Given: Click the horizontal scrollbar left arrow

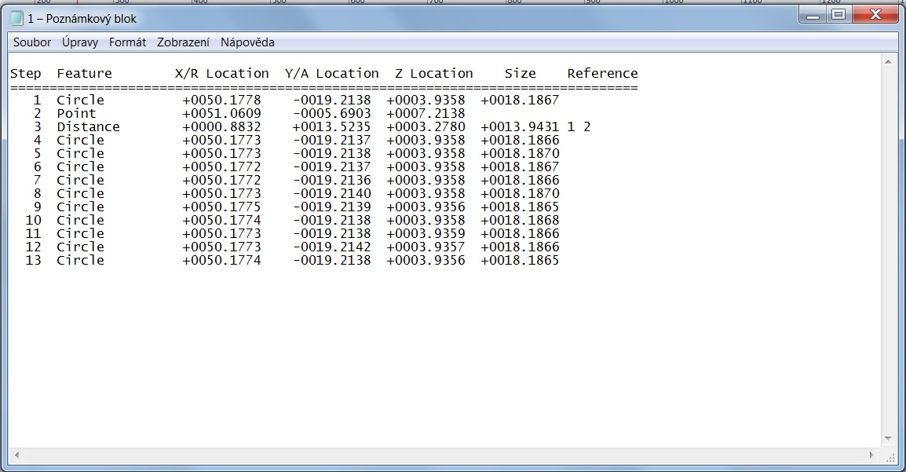Looking at the screenshot, I should pyautogui.click(x=17, y=455).
